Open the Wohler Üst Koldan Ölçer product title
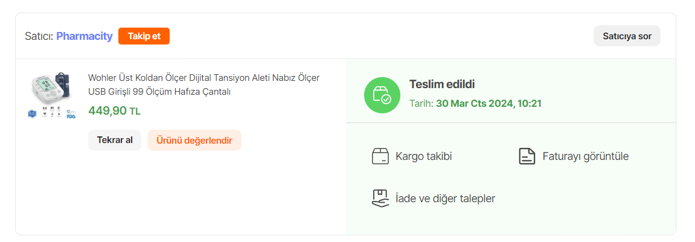The height and width of the screenshot is (242, 695). click(204, 84)
